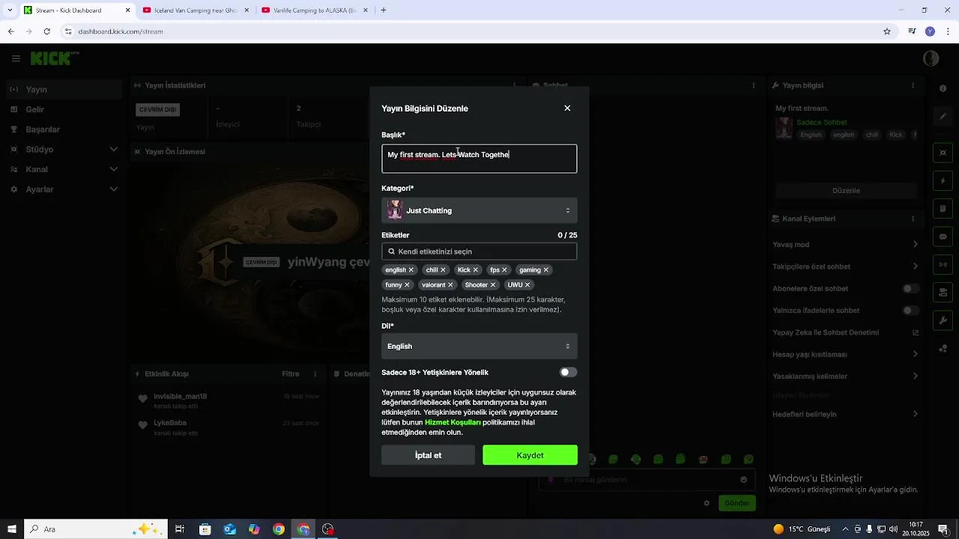Image resolution: width=959 pixels, height=539 pixels.
Task: Open emoji picker in chat message box
Action: pyautogui.click(x=743, y=480)
